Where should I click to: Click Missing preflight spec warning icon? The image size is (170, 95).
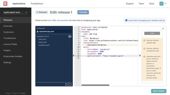coord(144,40)
